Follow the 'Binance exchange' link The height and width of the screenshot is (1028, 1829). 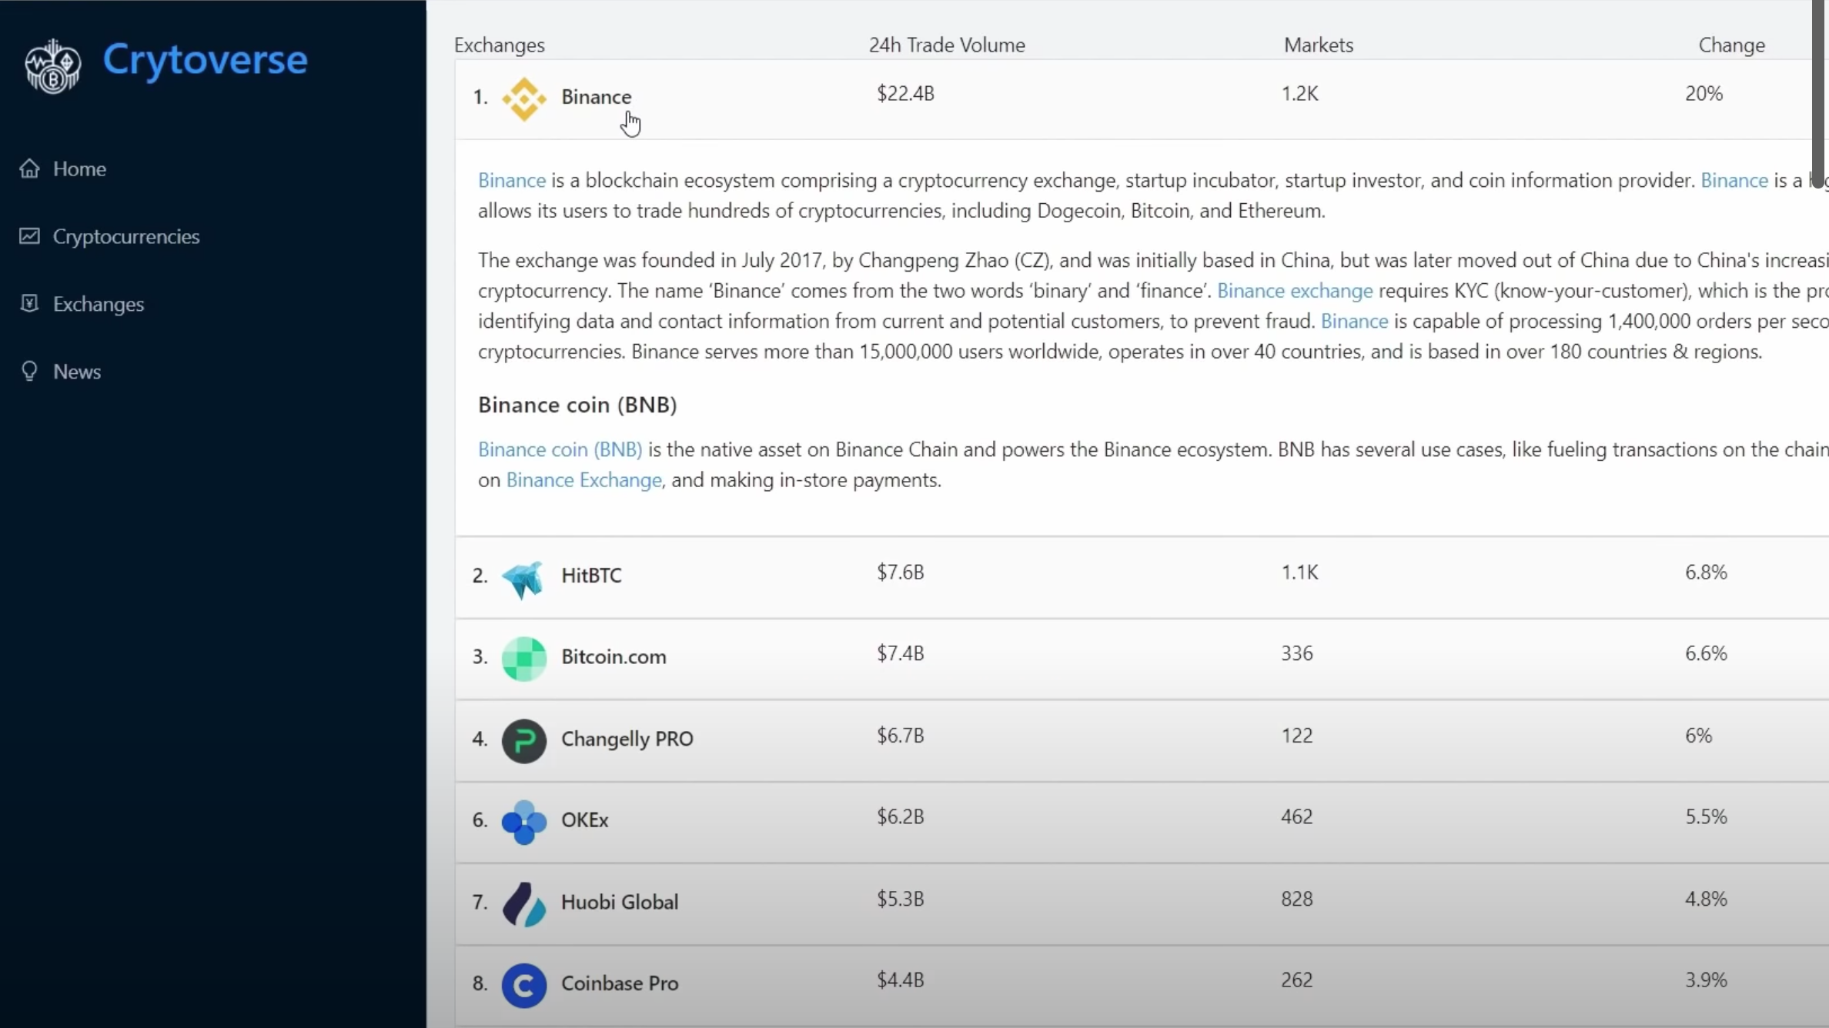pos(1295,291)
